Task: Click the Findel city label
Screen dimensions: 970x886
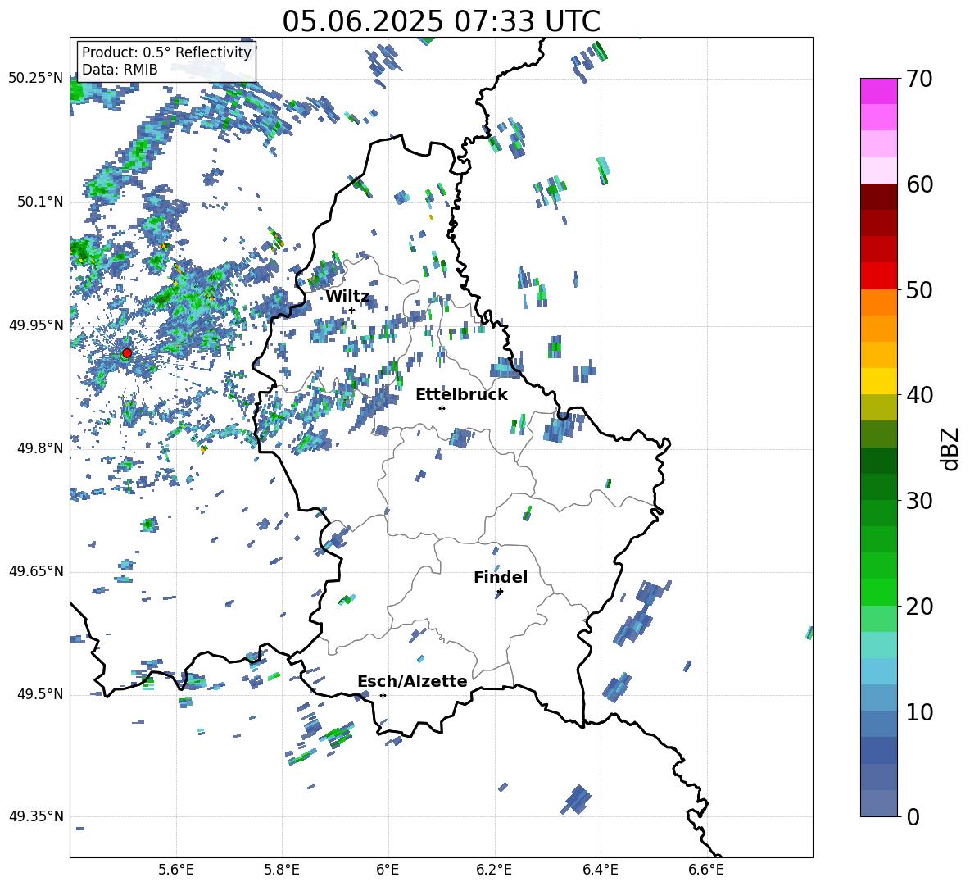Action: point(501,577)
